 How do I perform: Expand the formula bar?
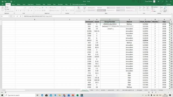point(172,16)
